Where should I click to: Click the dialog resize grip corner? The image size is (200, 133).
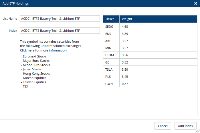[198, 131]
